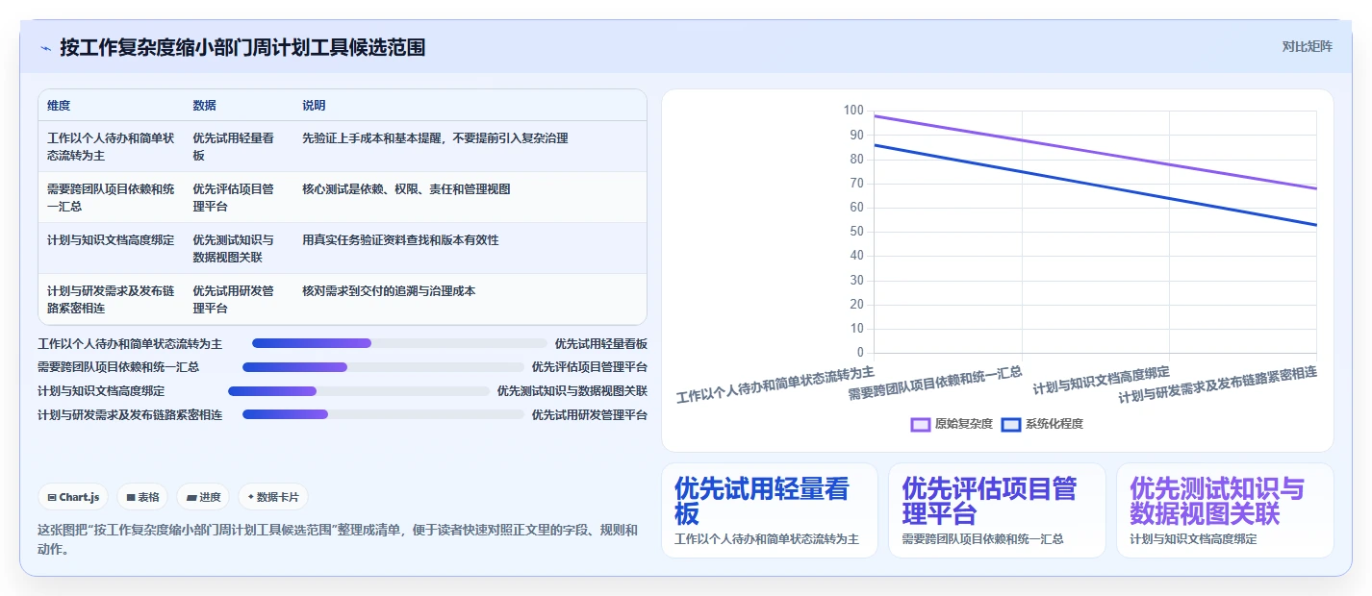Click chart x-axis label 计划与研发需求及发布链路紧密相连
The height and width of the screenshot is (596, 1372).
click(1217, 385)
